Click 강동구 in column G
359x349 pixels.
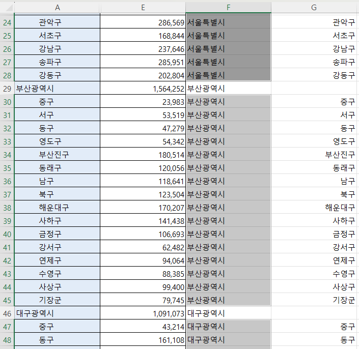pos(344,75)
